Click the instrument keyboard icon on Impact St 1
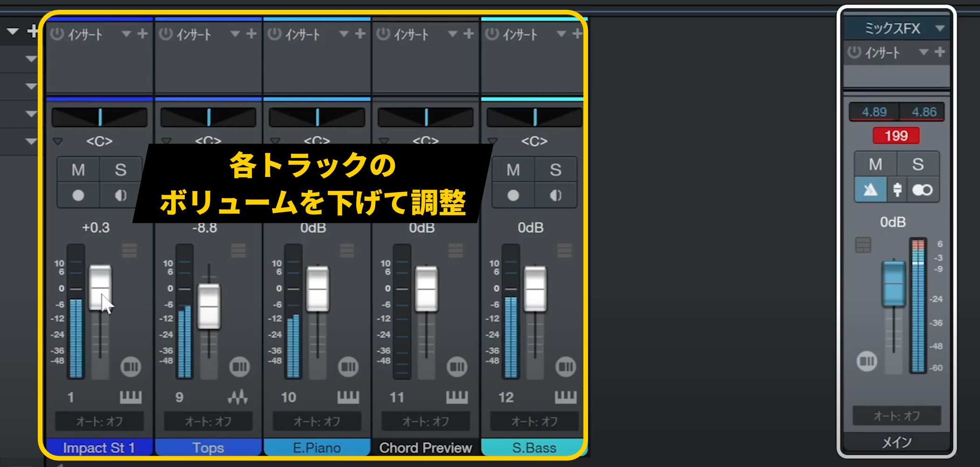Viewport: 980px width, 467px height. (x=131, y=397)
